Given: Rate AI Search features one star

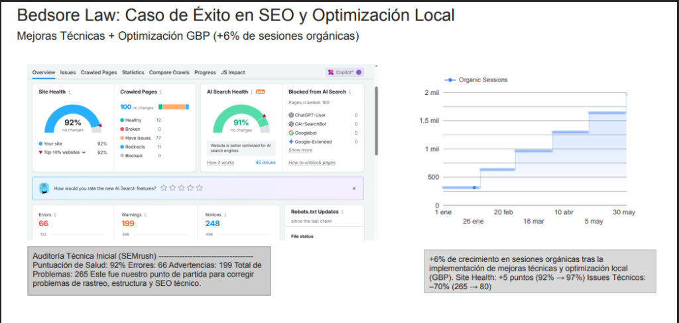Looking at the screenshot, I should click(x=164, y=188).
